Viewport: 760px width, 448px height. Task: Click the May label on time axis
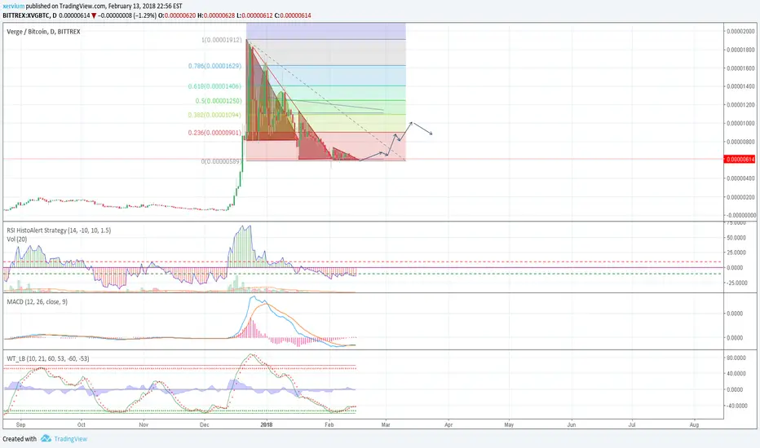[x=509, y=424]
